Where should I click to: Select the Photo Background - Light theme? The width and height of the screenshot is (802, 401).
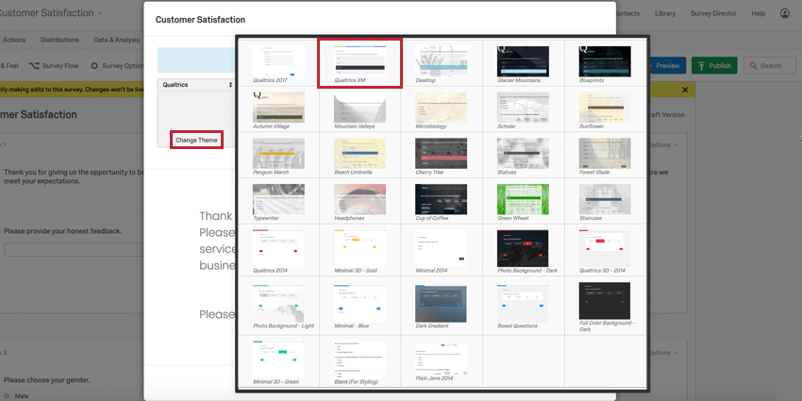278,306
